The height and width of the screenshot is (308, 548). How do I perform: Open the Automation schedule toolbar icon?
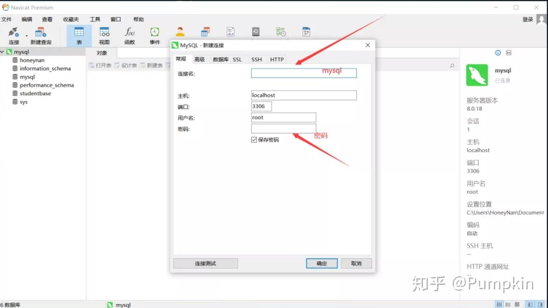click(x=281, y=32)
